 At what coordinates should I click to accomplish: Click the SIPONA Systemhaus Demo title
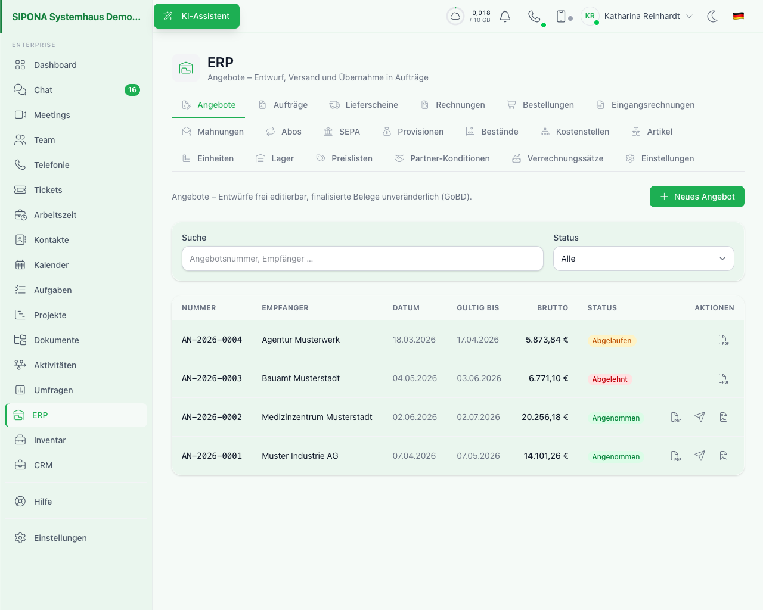coord(76,17)
